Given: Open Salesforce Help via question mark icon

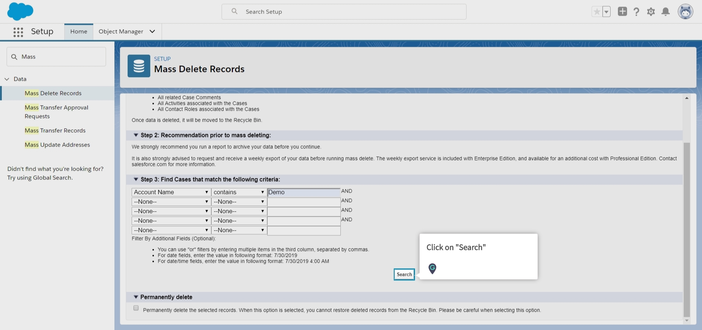Looking at the screenshot, I should coord(637,11).
